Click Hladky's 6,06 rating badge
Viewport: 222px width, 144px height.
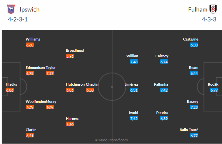[10, 90]
